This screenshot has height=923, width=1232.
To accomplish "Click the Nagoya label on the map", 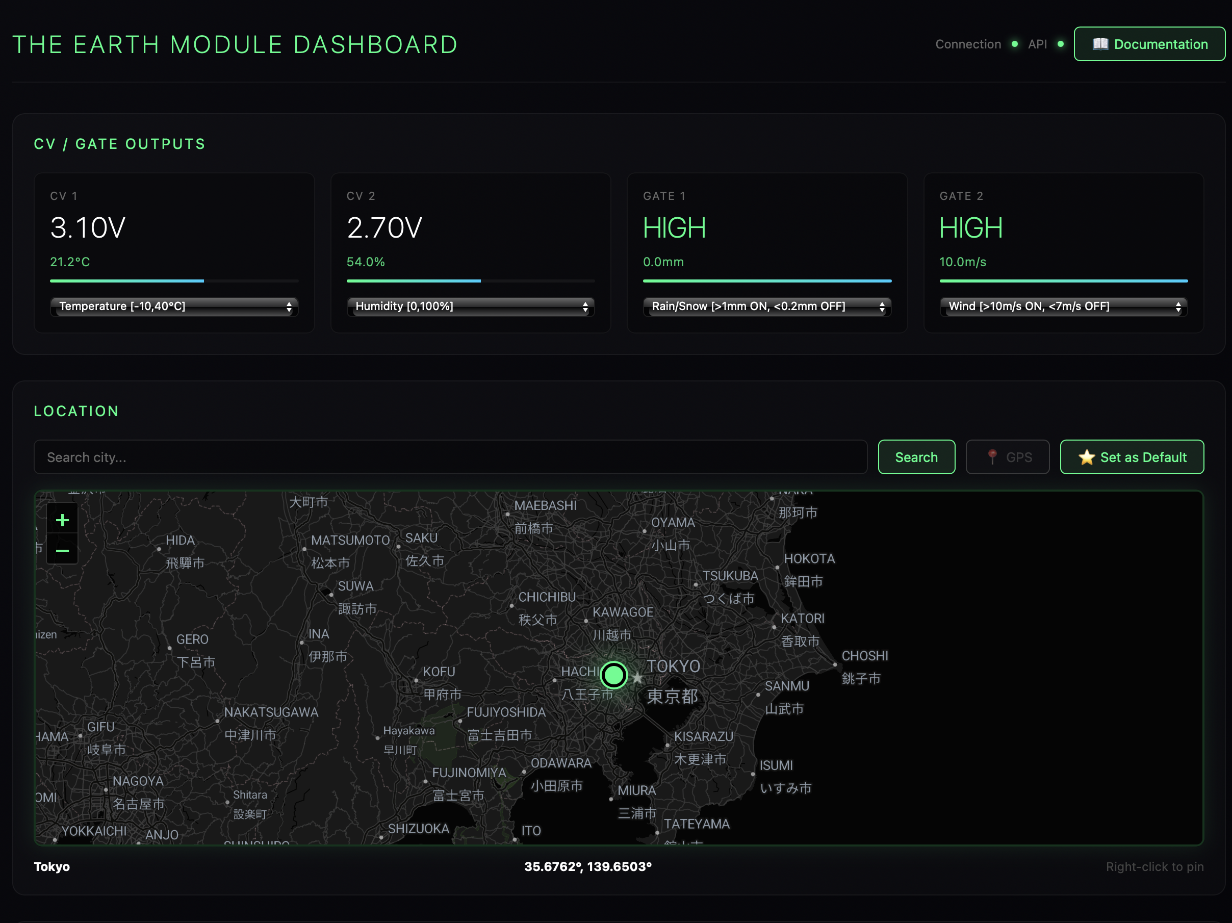I will 138,781.
